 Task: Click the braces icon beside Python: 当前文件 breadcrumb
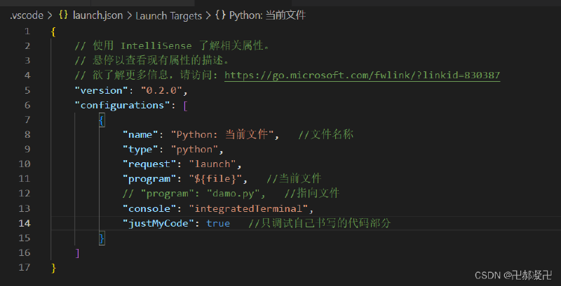pos(219,15)
